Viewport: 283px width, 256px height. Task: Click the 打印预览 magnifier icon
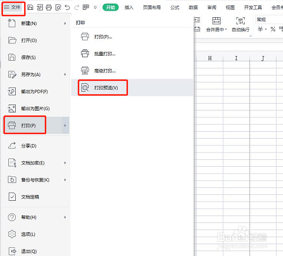click(x=85, y=88)
